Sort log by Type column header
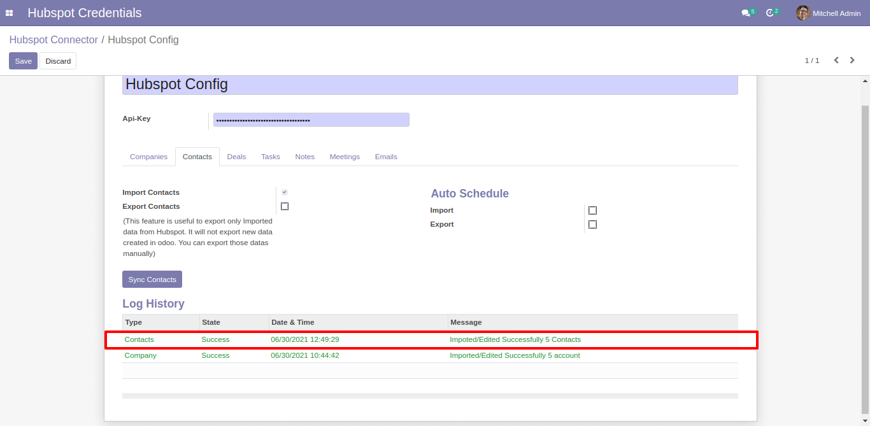 click(x=160, y=322)
